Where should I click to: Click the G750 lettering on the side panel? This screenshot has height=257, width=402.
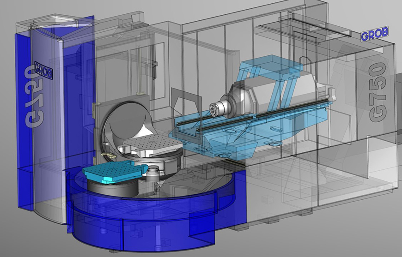tap(378, 92)
